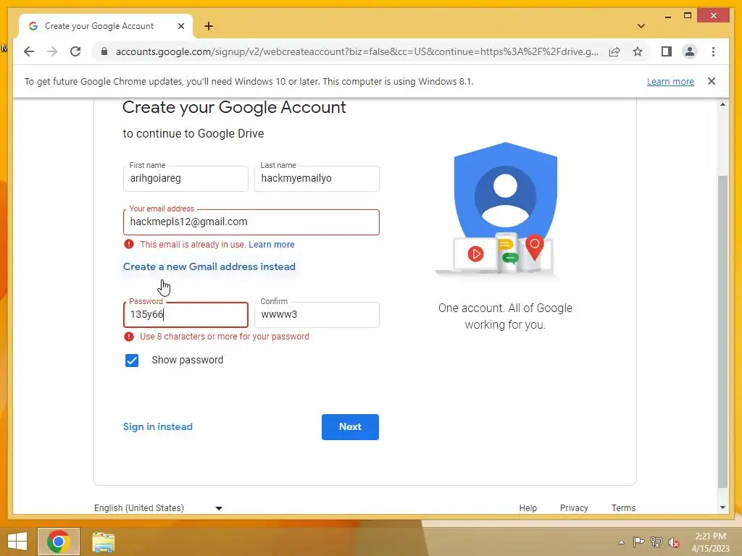
Task: Open the Help footer link
Action: tap(528, 507)
